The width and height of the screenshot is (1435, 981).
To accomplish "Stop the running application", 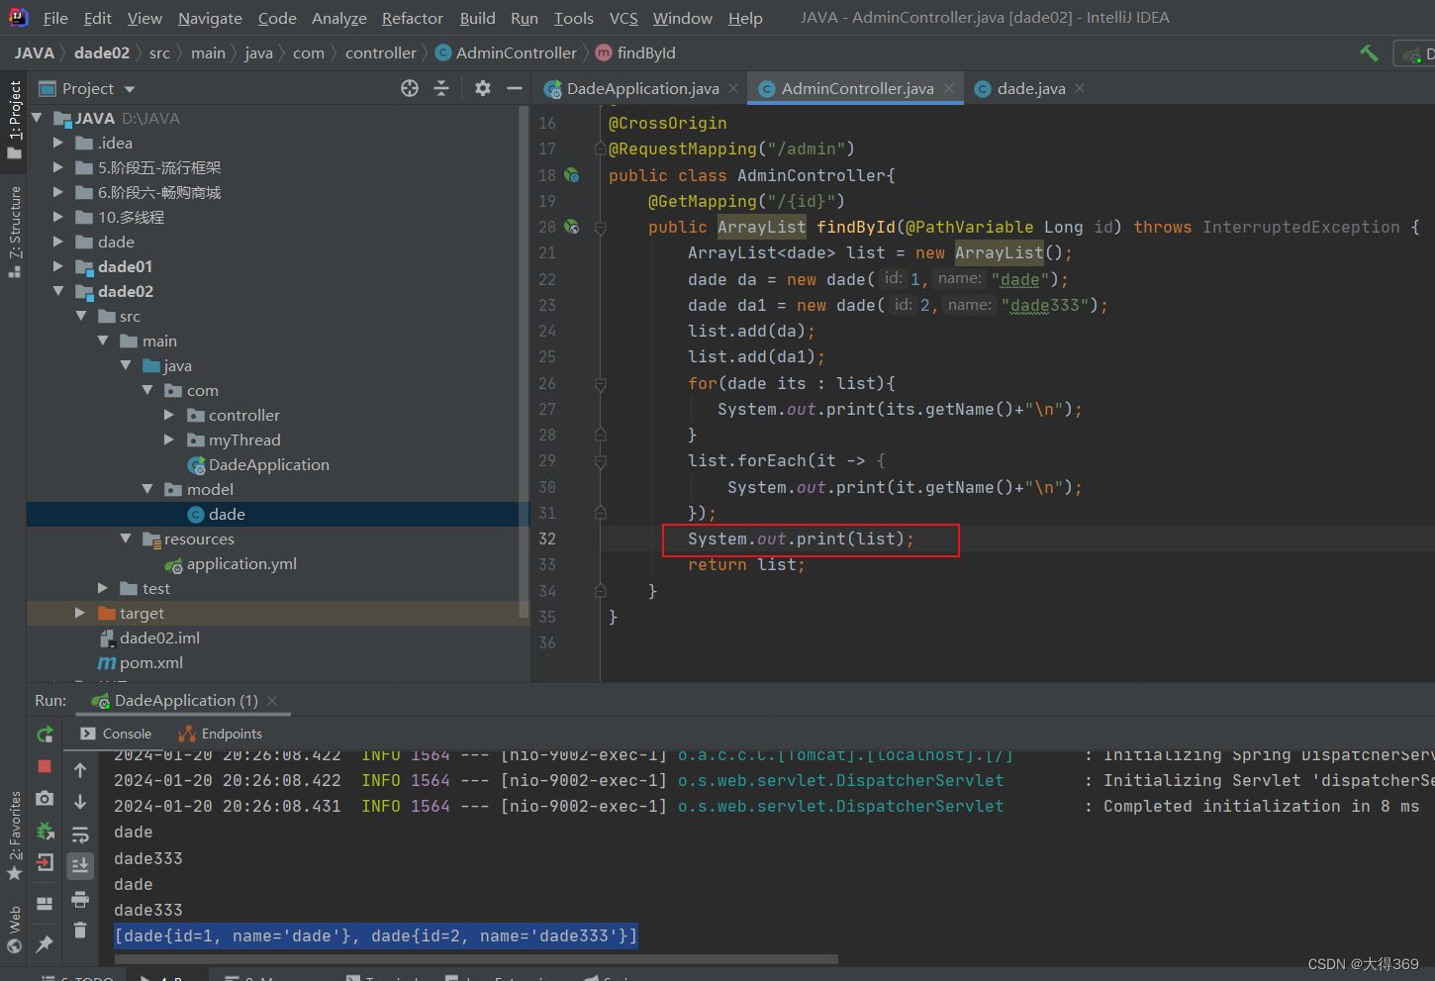I will coord(45,766).
